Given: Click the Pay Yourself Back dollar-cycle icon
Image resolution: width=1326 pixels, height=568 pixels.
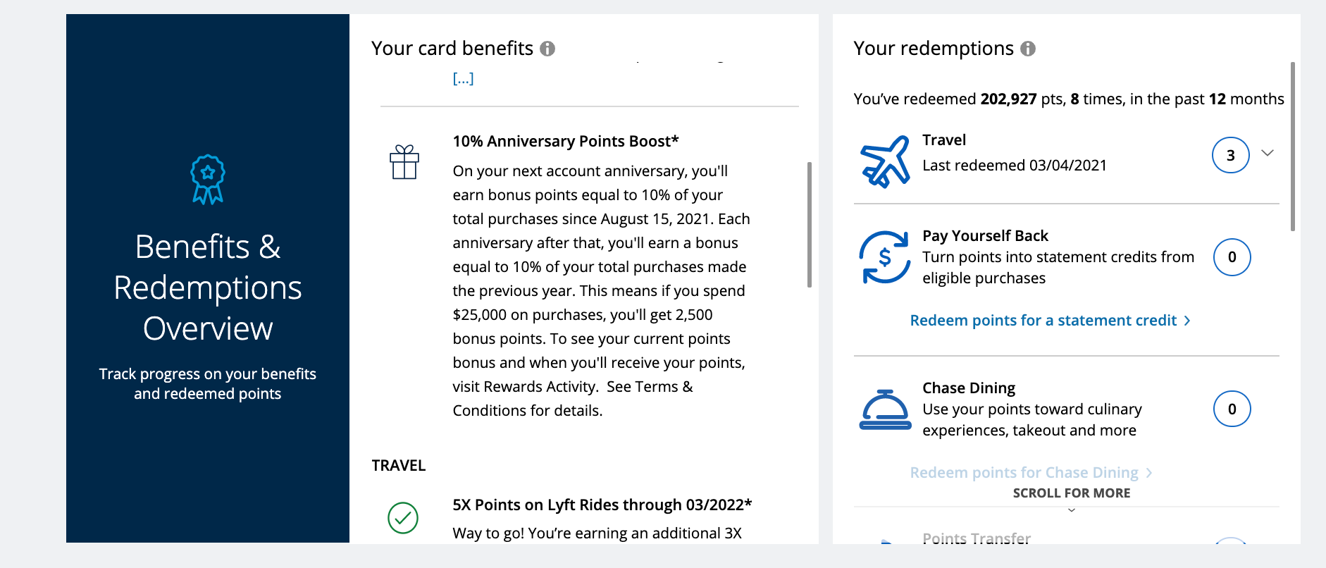Looking at the screenshot, I should [x=885, y=257].
